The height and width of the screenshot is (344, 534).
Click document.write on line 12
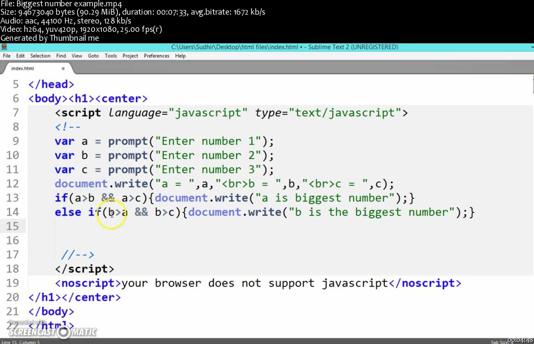[x=101, y=184]
